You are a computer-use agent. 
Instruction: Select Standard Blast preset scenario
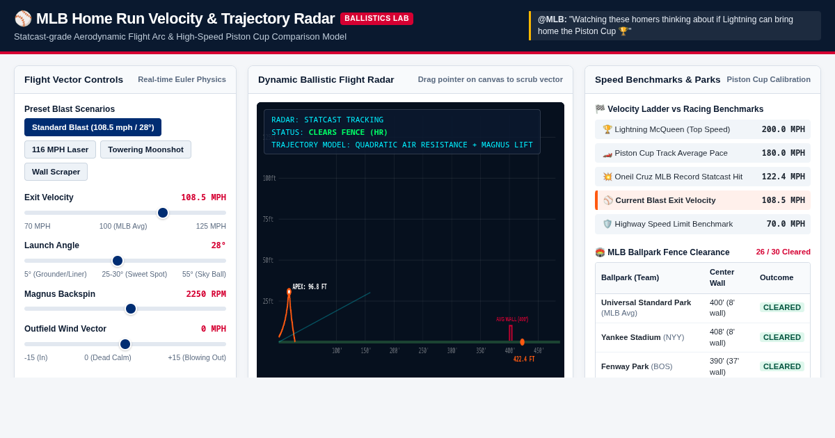pyautogui.click(x=93, y=127)
